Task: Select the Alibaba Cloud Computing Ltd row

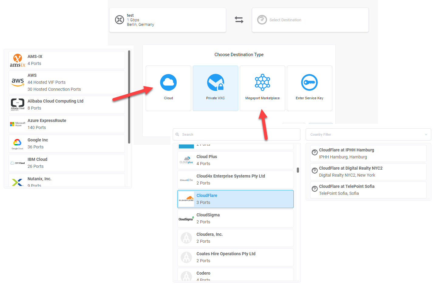Action: 67,105
